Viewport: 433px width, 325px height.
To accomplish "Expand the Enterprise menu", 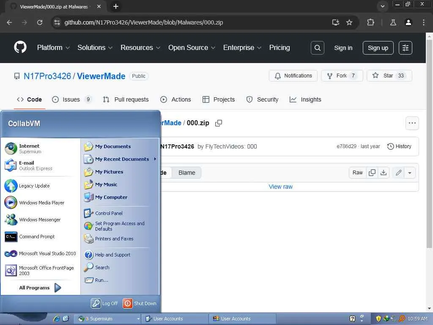I will pos(242,47).
